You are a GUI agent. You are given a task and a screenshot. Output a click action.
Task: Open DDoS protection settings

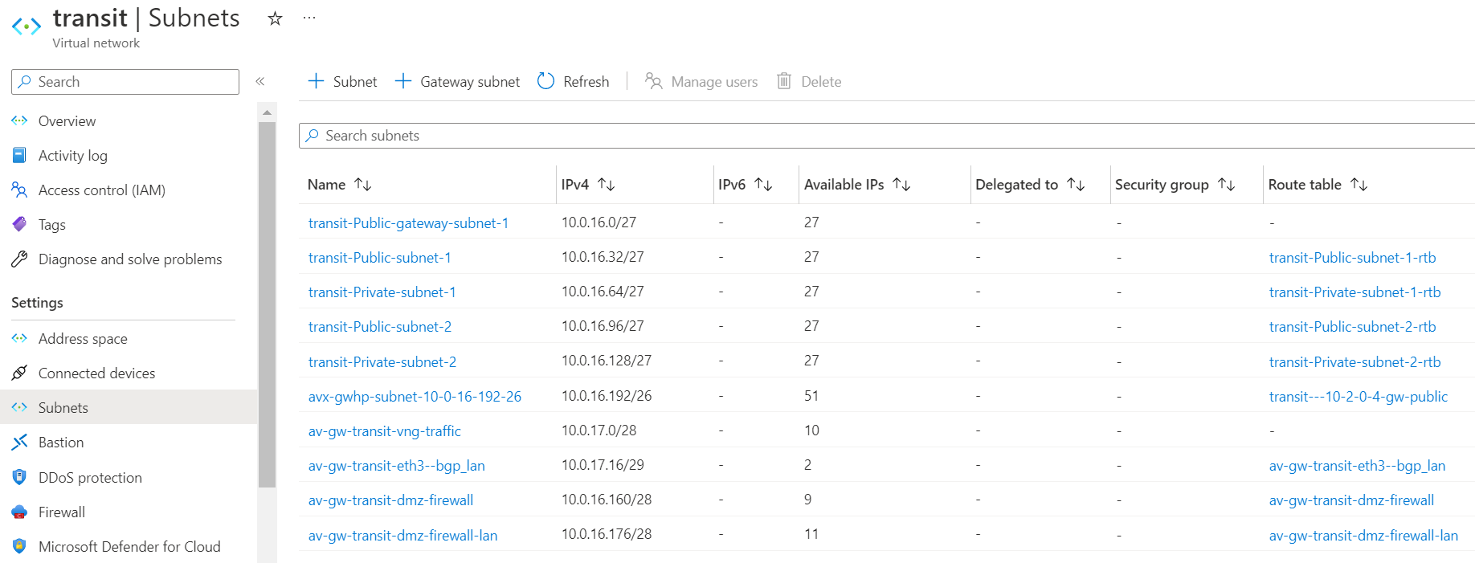[x=89, y=478]
